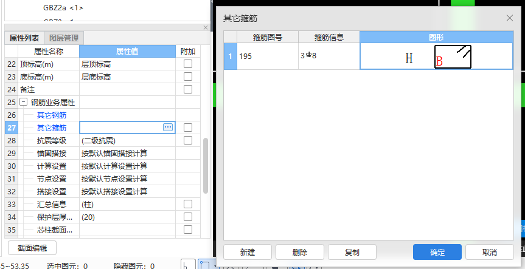
Task: Click stirrup info cell 3⌀8
Action: pos(329,56)
